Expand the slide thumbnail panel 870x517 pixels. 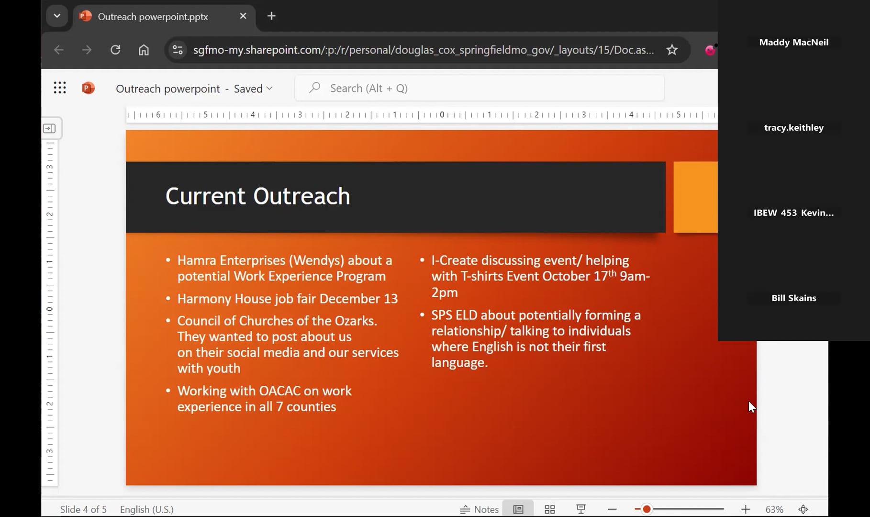pos(50,128)
